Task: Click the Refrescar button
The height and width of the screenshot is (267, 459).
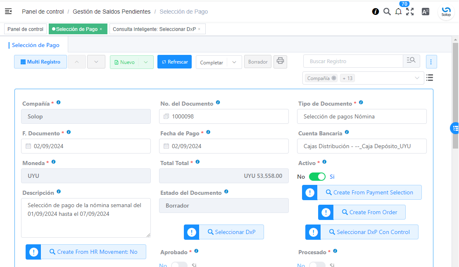Action: (x=174, y=62)
